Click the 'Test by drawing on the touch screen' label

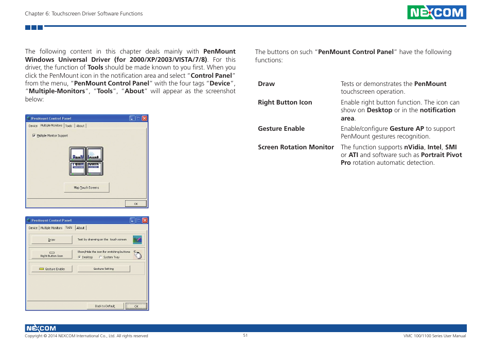[x=102, y=239]
